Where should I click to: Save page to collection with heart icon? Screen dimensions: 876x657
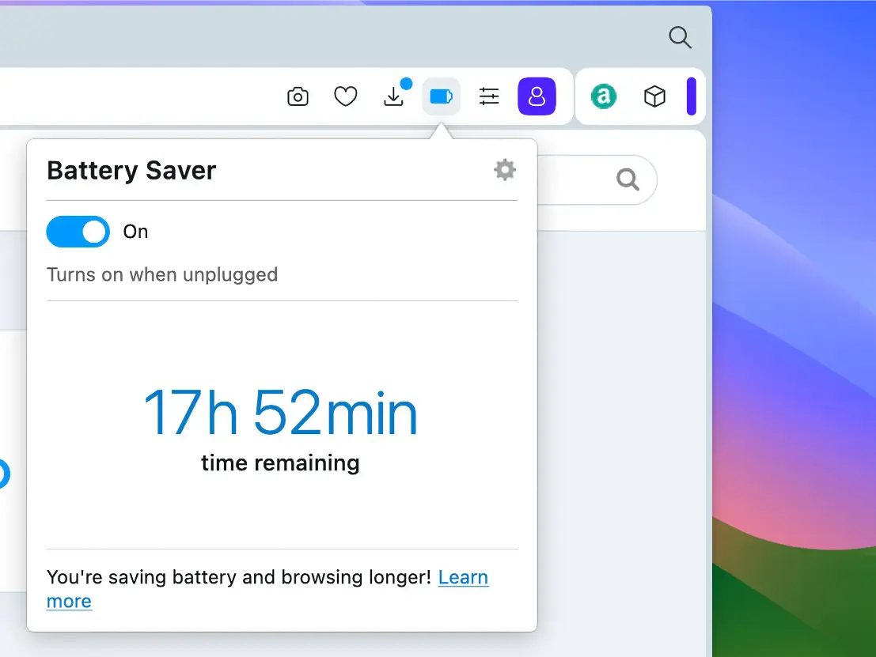(346, 96)
